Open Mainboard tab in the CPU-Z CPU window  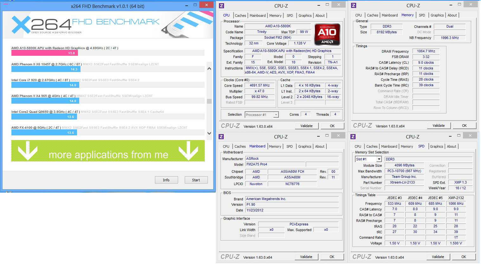pyautogui.click(x=258, y=16)
